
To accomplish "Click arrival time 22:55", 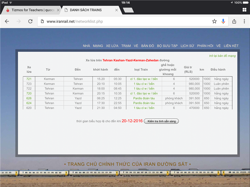I will [117, 103].
